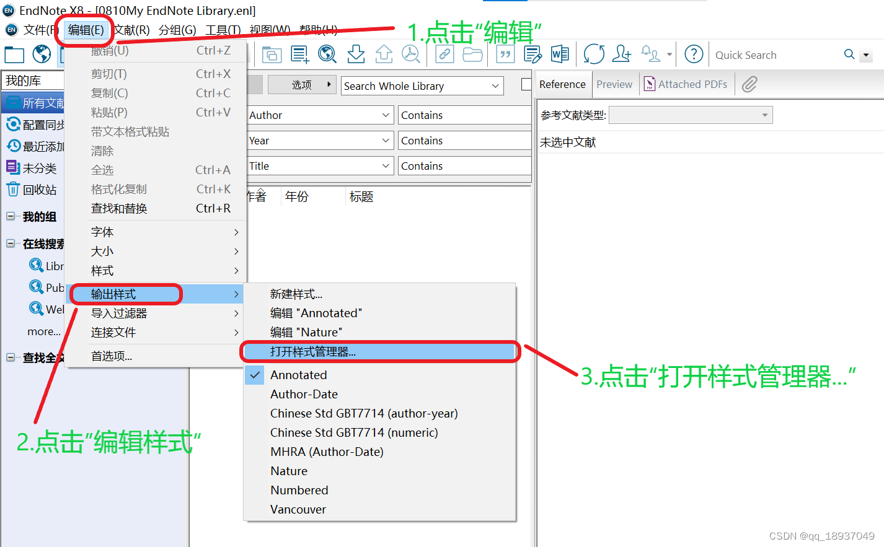The width and height of the screenshot is (884, 547).
Task: Click the online search mode globe icon
Action: point(42,55)
